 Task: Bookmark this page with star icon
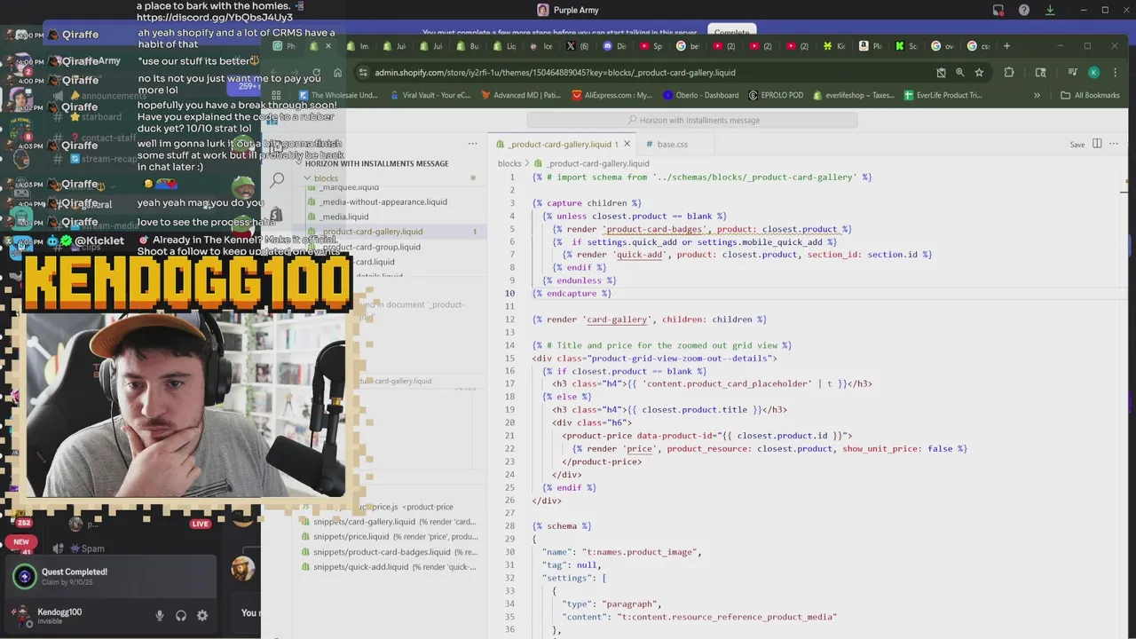click(x=979, y=73)
